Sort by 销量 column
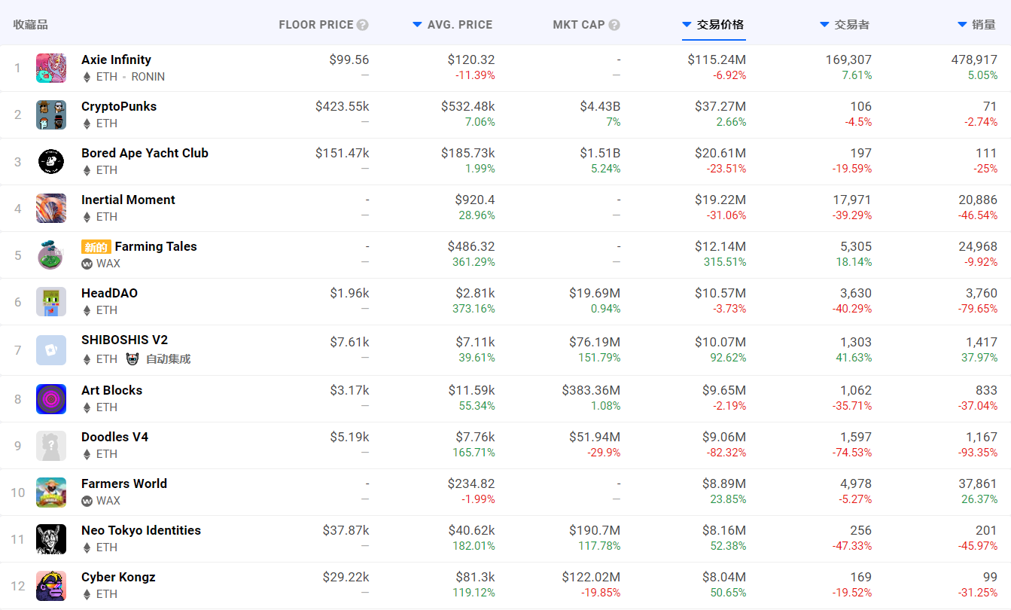Viewport: 1011px width, 610px height. tap(977, 25)
